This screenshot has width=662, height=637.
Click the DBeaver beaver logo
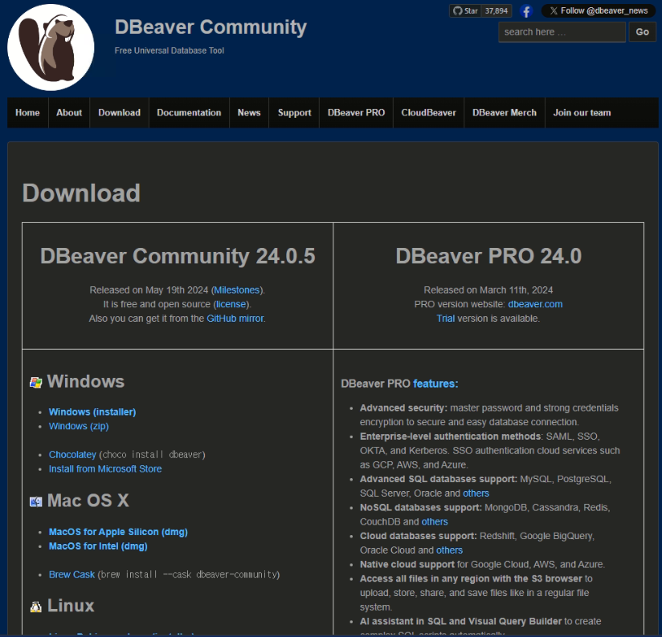[51, 47]
